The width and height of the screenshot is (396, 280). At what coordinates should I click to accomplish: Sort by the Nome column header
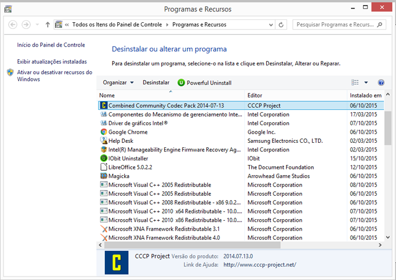[171, 96]
